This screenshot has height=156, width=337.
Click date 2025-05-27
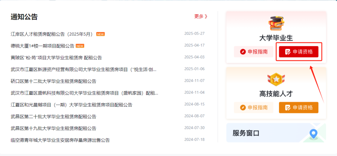(x=194, y=34)
